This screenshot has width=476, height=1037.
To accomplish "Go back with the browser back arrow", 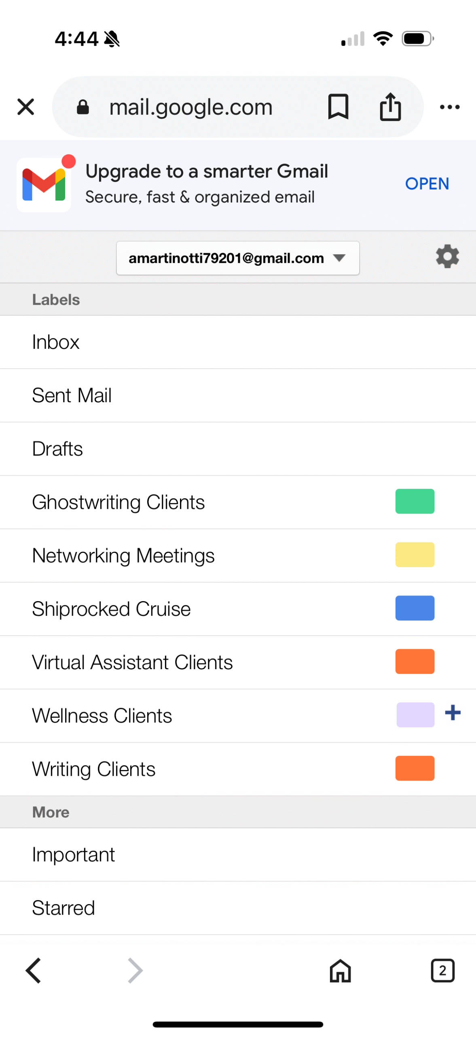I will click(x=33, y=971).
